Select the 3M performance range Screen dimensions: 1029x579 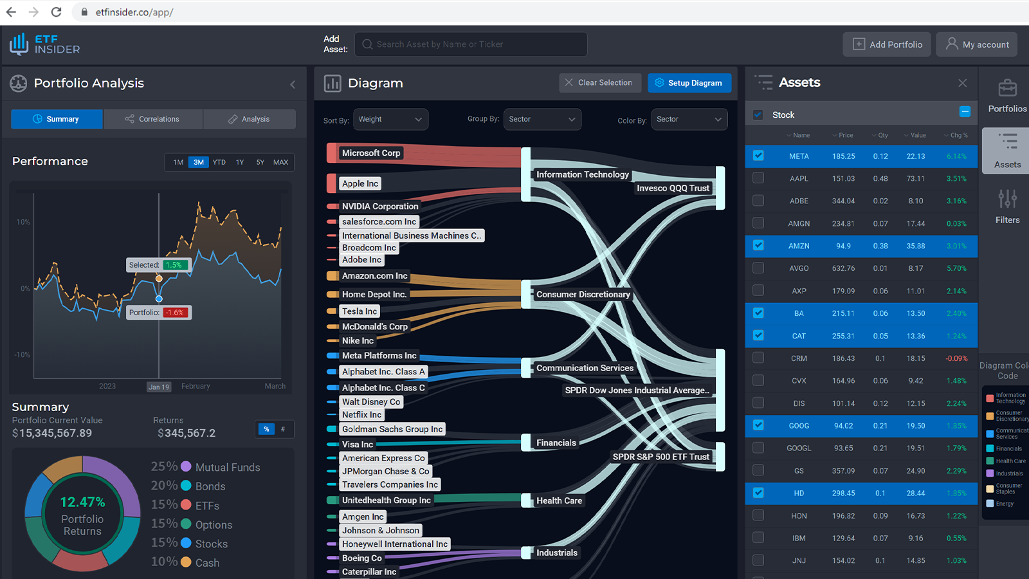click(x=199, y=162)
